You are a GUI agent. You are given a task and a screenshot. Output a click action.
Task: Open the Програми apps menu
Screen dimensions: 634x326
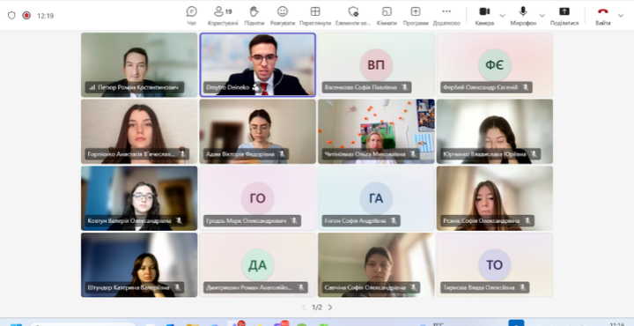[x=416, y=16]
